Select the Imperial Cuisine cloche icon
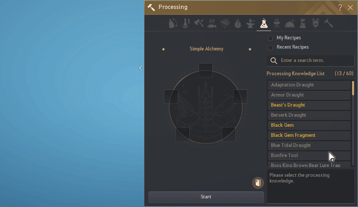Image resolution: width=358 pixels, height=207 pixels. [x=290, y=24]
